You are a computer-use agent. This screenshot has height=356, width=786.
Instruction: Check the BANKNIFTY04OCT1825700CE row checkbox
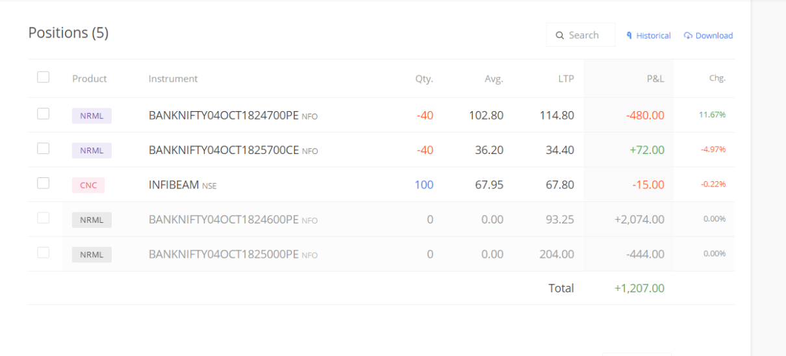[43, 148]
